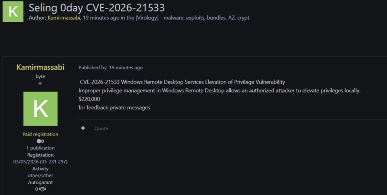This screenshot has width=387, height=195.
Task: Click the 'byte' rank label under the username
Action: (40, 77)
